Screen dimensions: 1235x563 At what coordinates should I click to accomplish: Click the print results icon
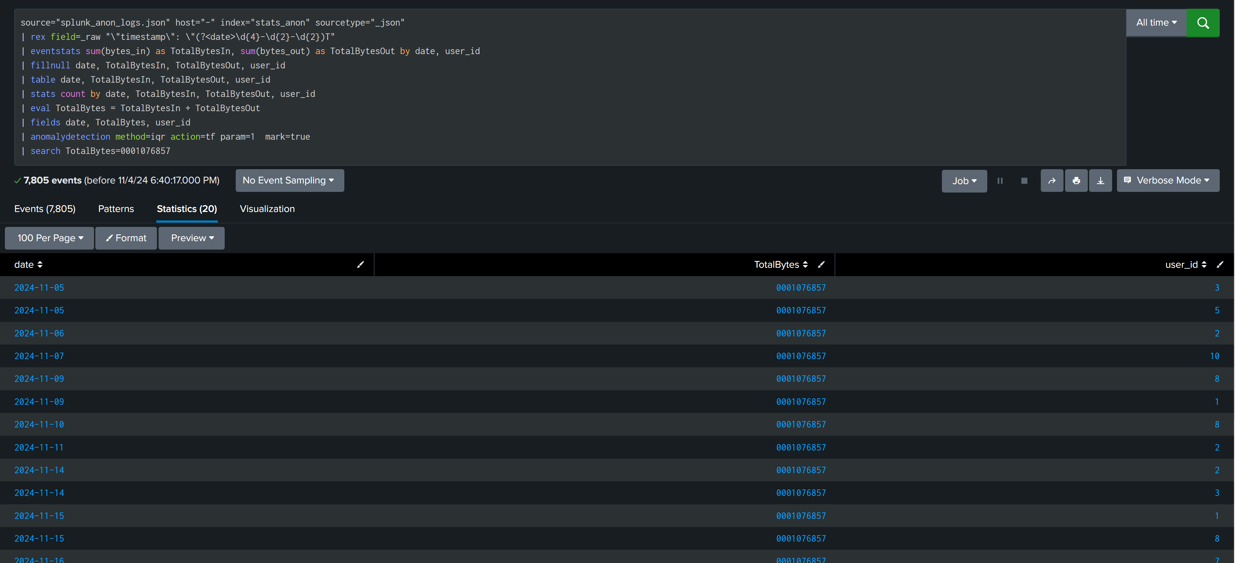coord(1076,181)
